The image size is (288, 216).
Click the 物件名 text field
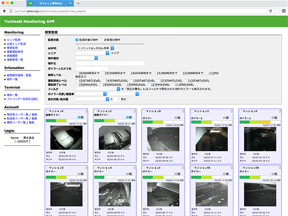[109, 63]
